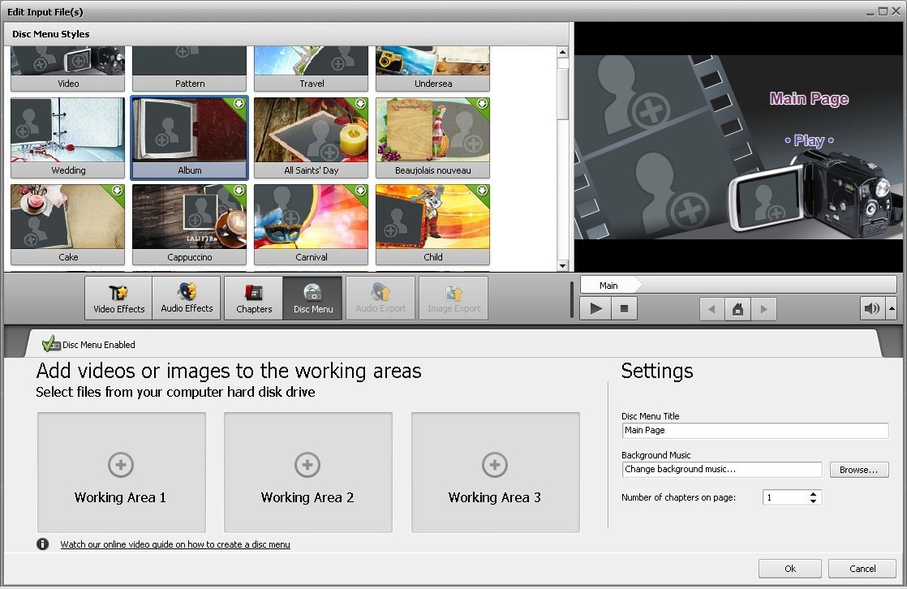Switch to the Chapters tool
907x589 pixels.
[x=254, y=298]
